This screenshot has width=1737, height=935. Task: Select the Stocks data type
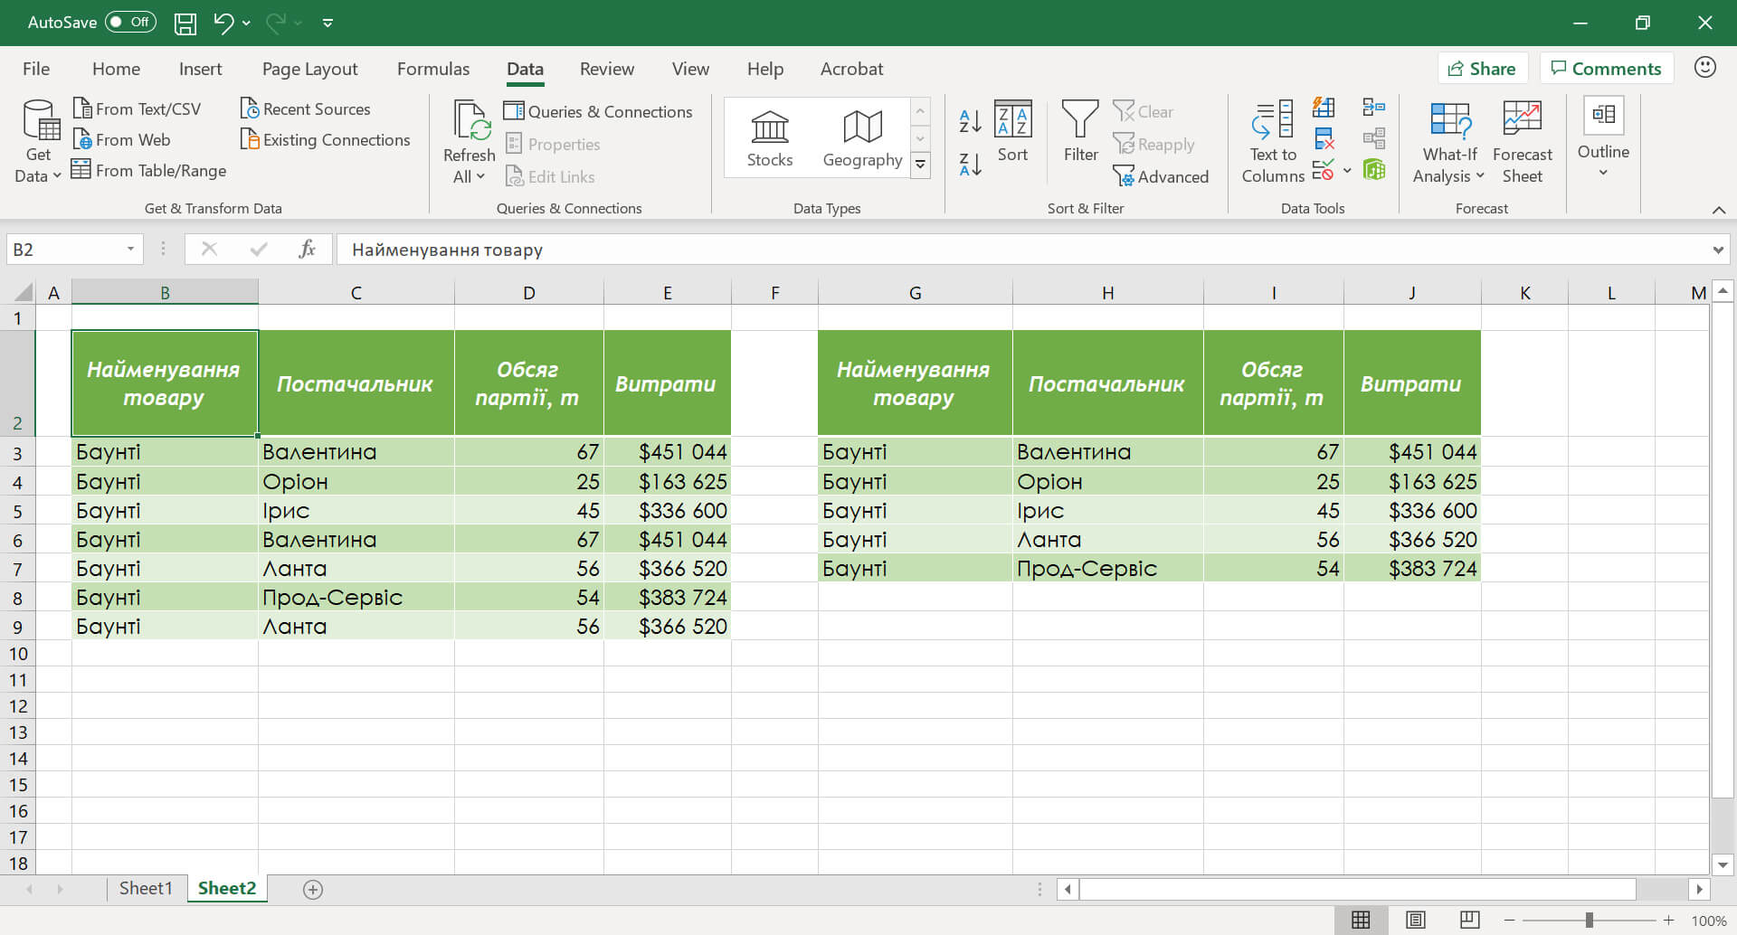(x=770, y=138)
